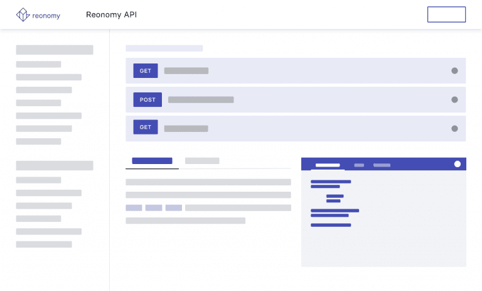Viewport: 482px width, 291px height.
Task: Click the Reonomy API header title
Action: coord(111,14)
